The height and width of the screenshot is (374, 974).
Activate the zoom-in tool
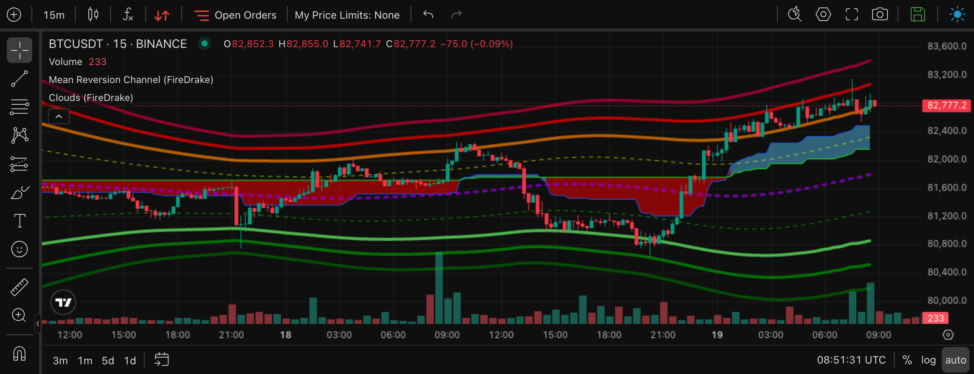[x=19, y=316]
